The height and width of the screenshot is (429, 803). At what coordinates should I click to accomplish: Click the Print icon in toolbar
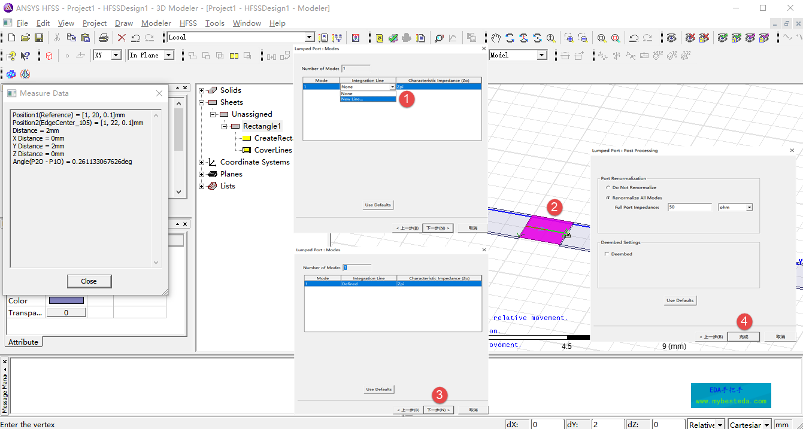103,38
